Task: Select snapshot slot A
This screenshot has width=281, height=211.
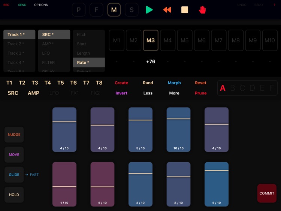Action: click(x=223, y=88)
